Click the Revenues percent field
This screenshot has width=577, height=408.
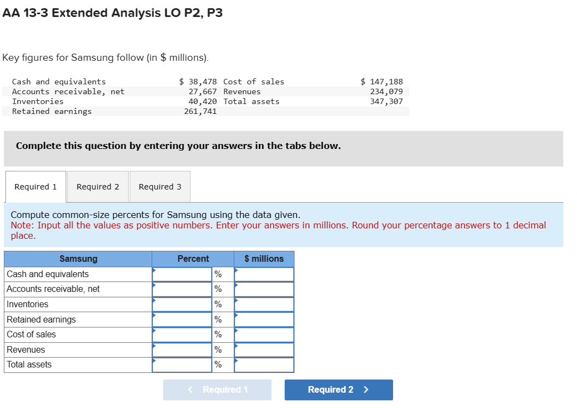tap(182, 349)
